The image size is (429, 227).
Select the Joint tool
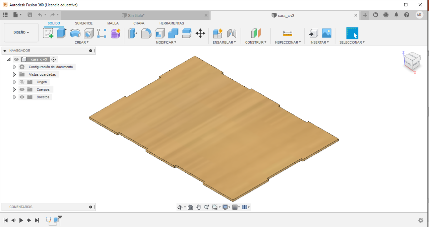[232, 33]
